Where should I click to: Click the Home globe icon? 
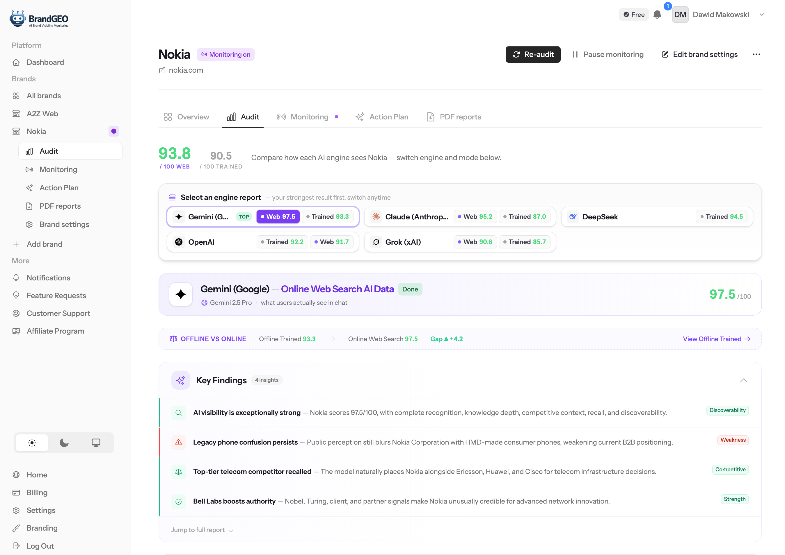[16, 475]
